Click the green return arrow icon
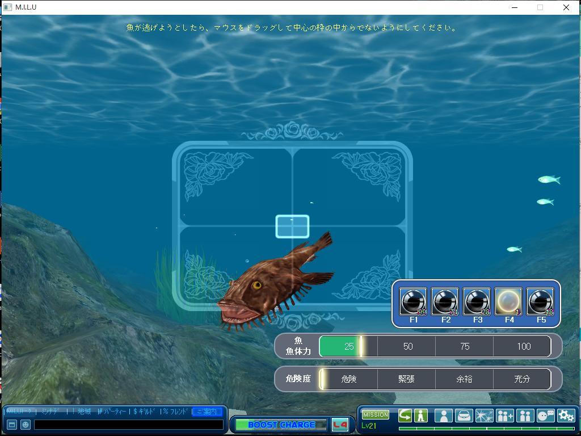Screen dimensions: 581x436 tap(405, 416)
